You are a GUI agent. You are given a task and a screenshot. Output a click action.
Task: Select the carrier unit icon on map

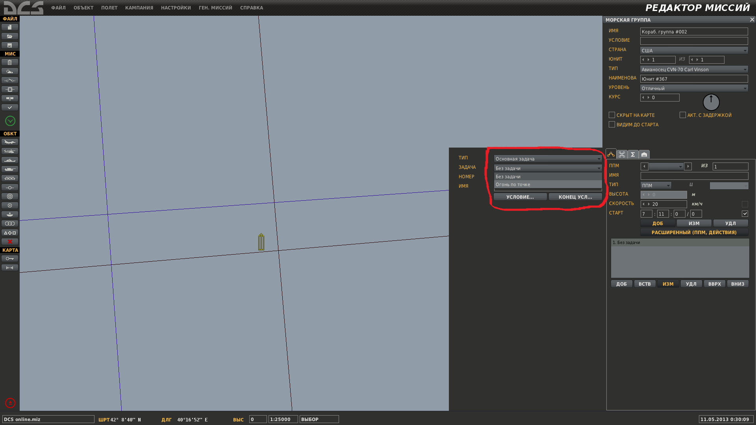[x=261, y=242]
